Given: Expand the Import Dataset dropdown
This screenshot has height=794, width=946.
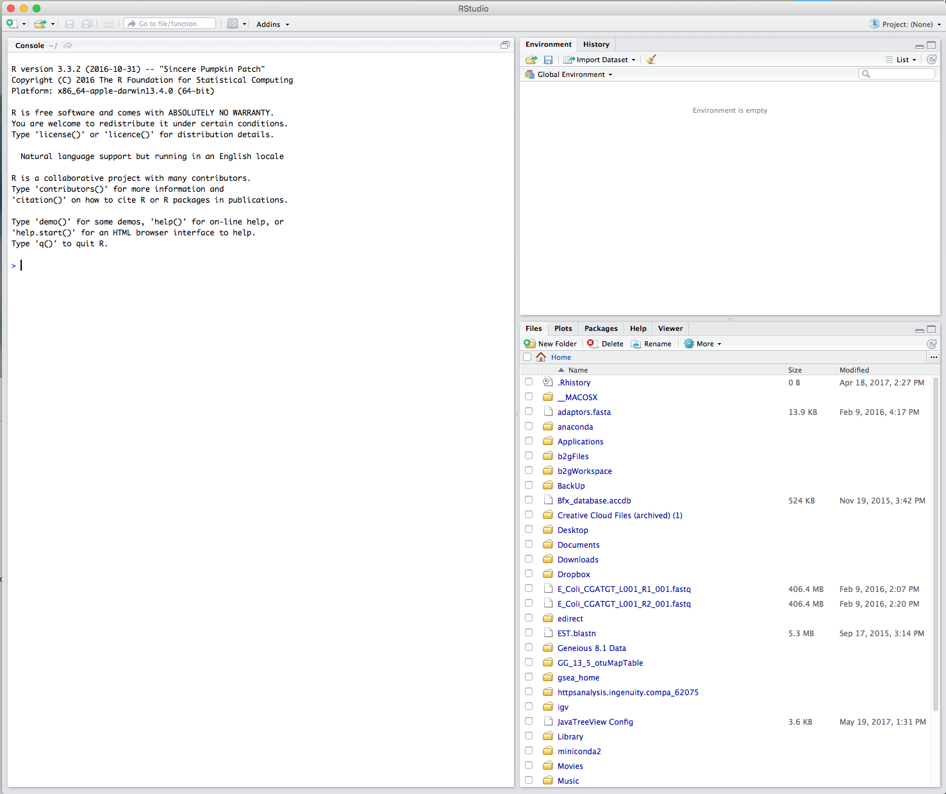Looking at the screenshot, I should click(600, 60).
